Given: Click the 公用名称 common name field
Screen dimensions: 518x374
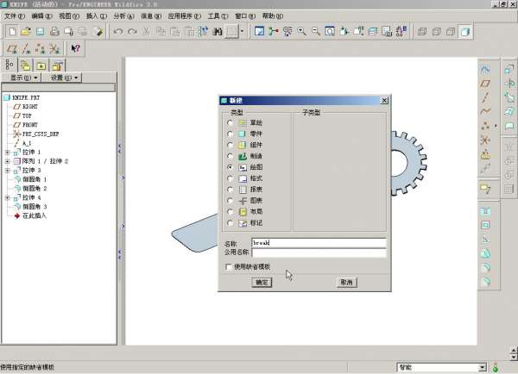Looking at the screenshot, I should [x=319, y=252].
